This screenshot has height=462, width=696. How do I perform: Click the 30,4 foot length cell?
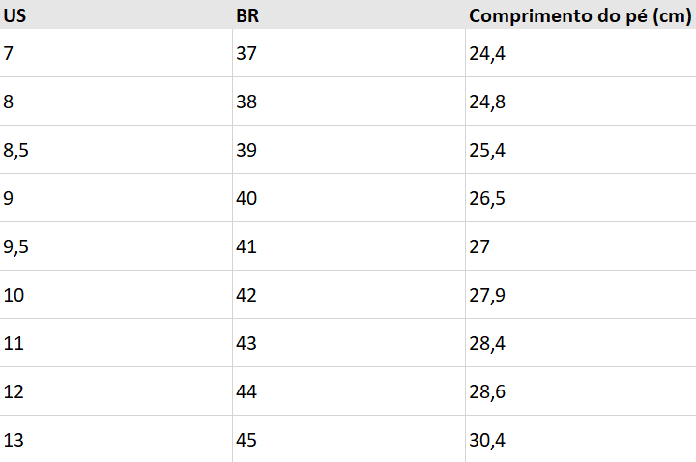pyautogui.click(x=487, y=440)
